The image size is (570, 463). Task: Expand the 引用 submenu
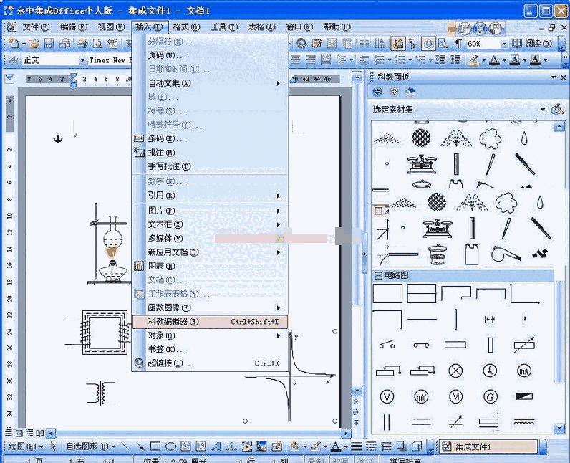pyautogui.click(x=210, y=196)
